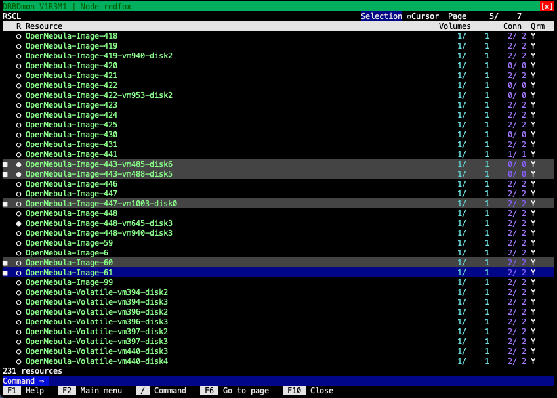Select resource OpenNebula-Image-422
The height and width of the screenshot is (398, 557).
pos(72,85)
